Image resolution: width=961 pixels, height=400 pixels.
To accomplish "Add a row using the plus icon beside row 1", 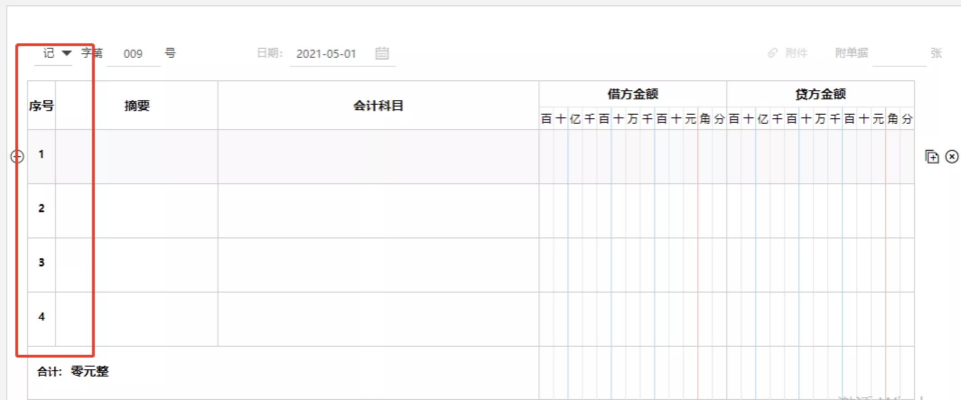I will pos(17,157).
